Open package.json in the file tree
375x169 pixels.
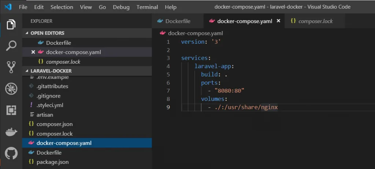[87, 162]
